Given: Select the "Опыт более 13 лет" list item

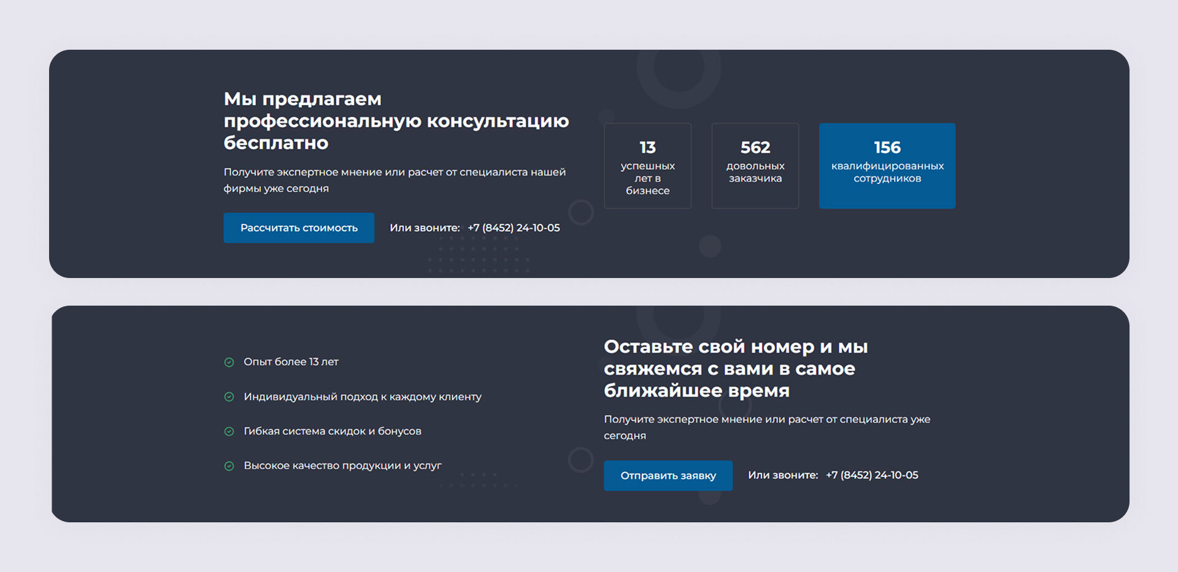Looking at the screenshot, I should coord(291,362).
